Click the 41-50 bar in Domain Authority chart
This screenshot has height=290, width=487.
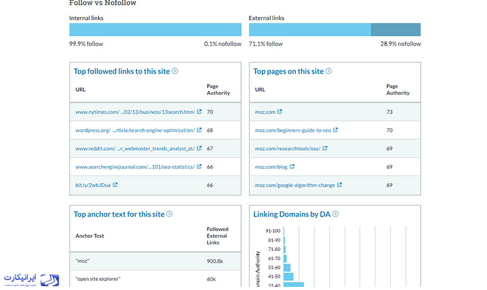pos(288,277)
